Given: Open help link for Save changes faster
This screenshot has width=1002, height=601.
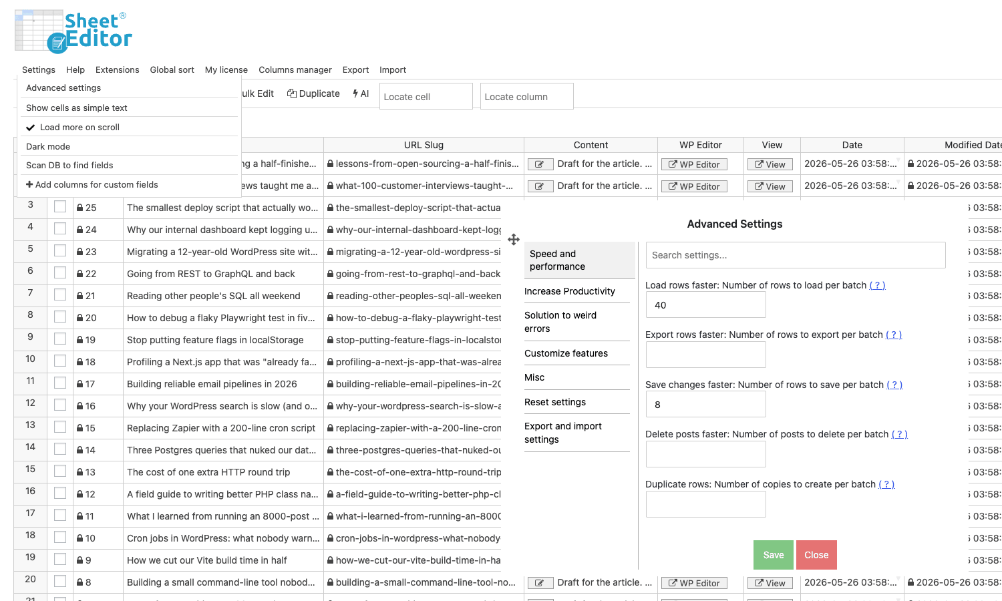Looking at the screenshot, I should point(894,385).
